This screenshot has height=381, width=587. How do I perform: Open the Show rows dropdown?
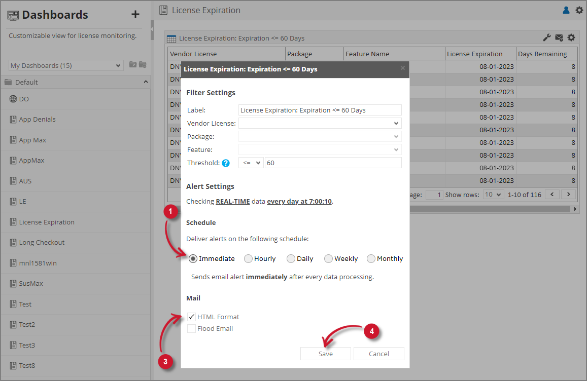pos(493,195)
